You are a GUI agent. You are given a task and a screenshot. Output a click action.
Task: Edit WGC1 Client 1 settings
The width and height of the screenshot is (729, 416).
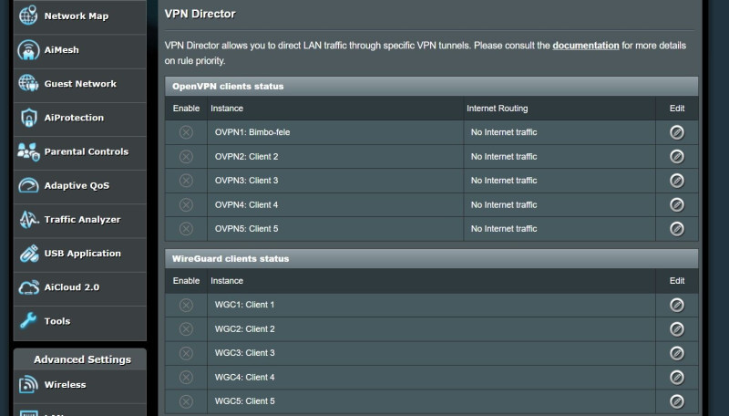tap(677, 305)
